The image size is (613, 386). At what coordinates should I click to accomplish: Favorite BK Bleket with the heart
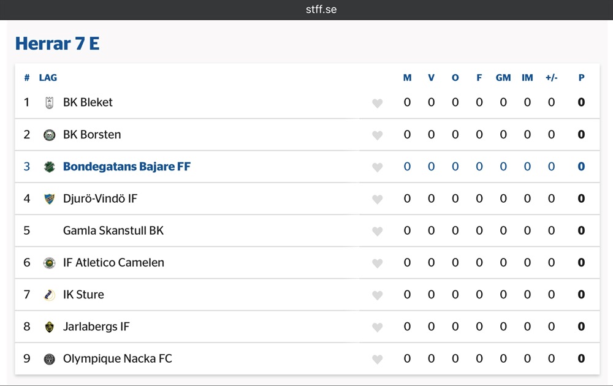pyautogui.click(x=378, y=104)
